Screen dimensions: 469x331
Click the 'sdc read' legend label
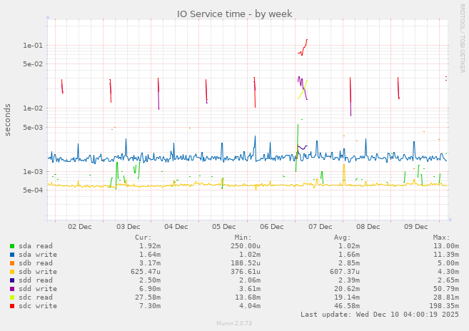[36, 297]
